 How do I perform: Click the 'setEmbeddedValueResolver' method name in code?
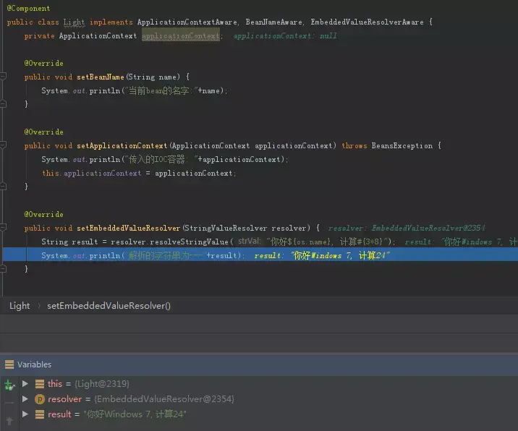pos(128,229)
